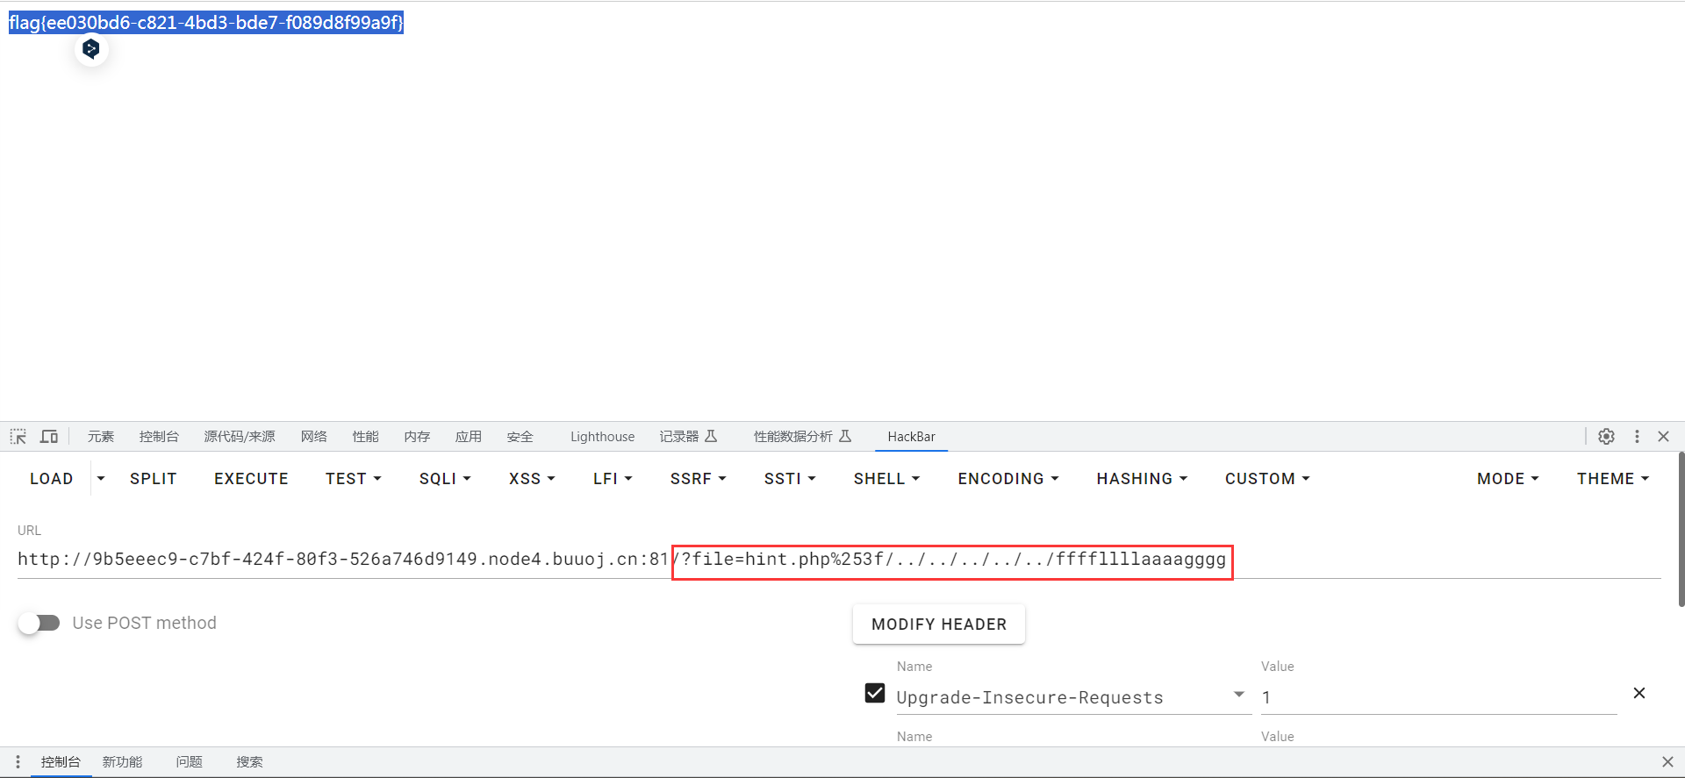Viewport: 1685px width, 778px height.
Task: Click the MODIFY HEADER button
Action: coord(939,625)
